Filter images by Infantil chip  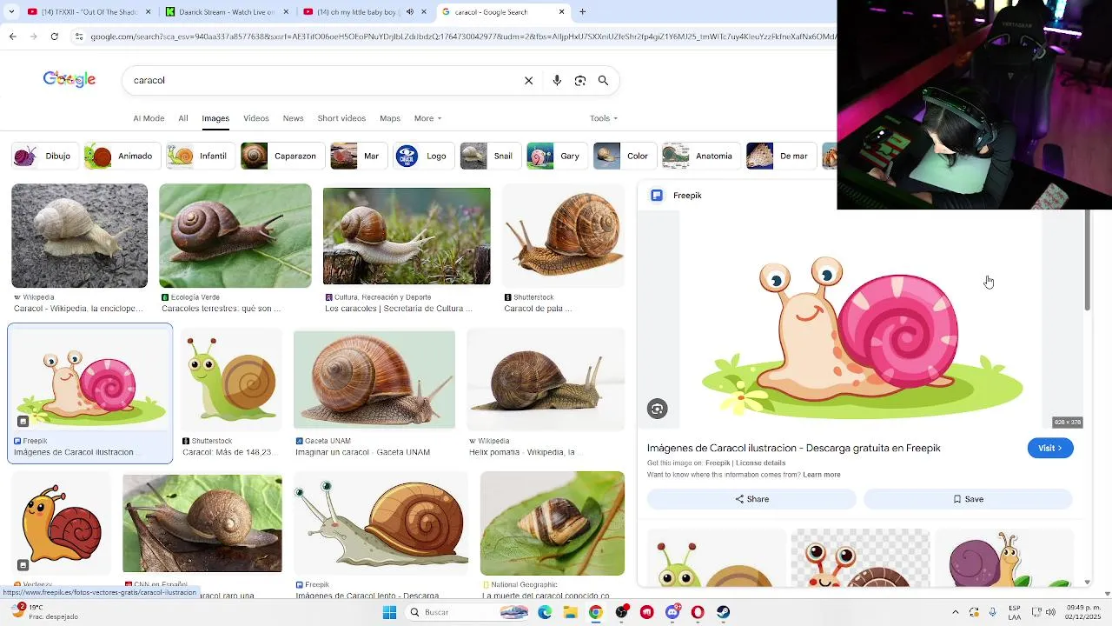pyautogui.click(x=201, y=156)
